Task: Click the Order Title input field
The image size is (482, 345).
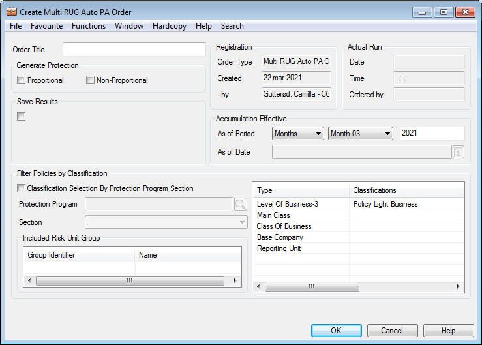Action: pos(134,50)
